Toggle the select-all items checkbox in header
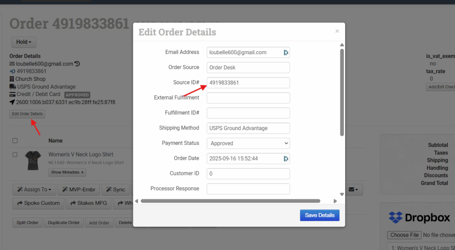Viewport: 455px width, 250px height. pyautogui.click(x=15, y=141)
